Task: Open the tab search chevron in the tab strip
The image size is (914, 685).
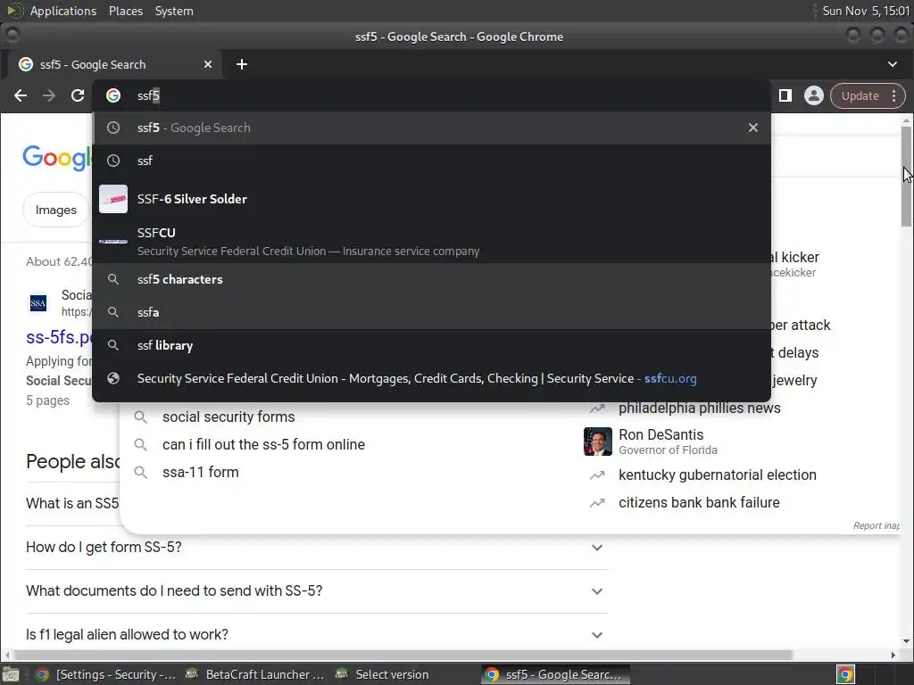Action: pos(893,64)
